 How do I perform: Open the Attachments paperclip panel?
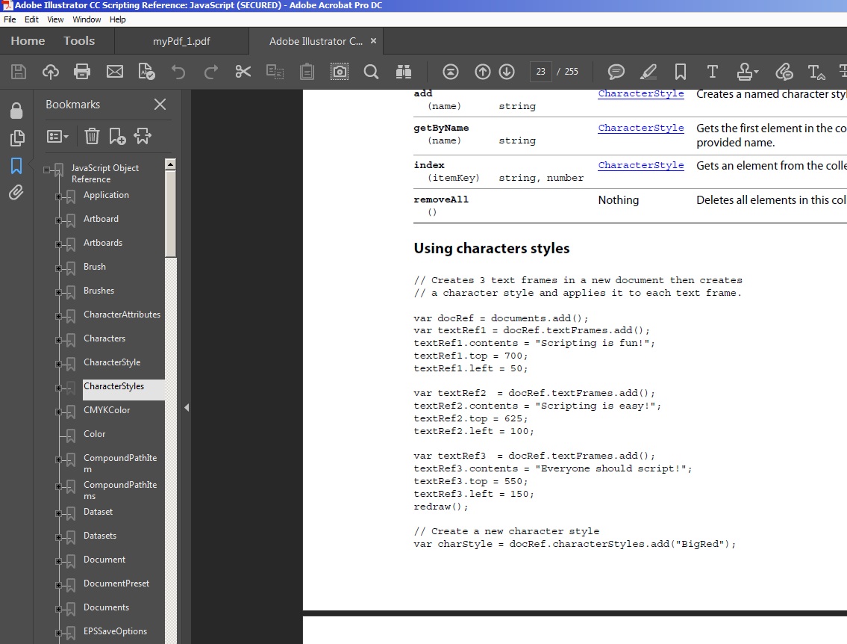tap(16, 193)
